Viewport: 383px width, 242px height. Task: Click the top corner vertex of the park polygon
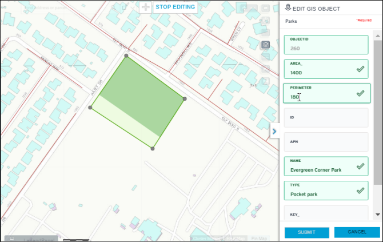click(x=126, y=55)
